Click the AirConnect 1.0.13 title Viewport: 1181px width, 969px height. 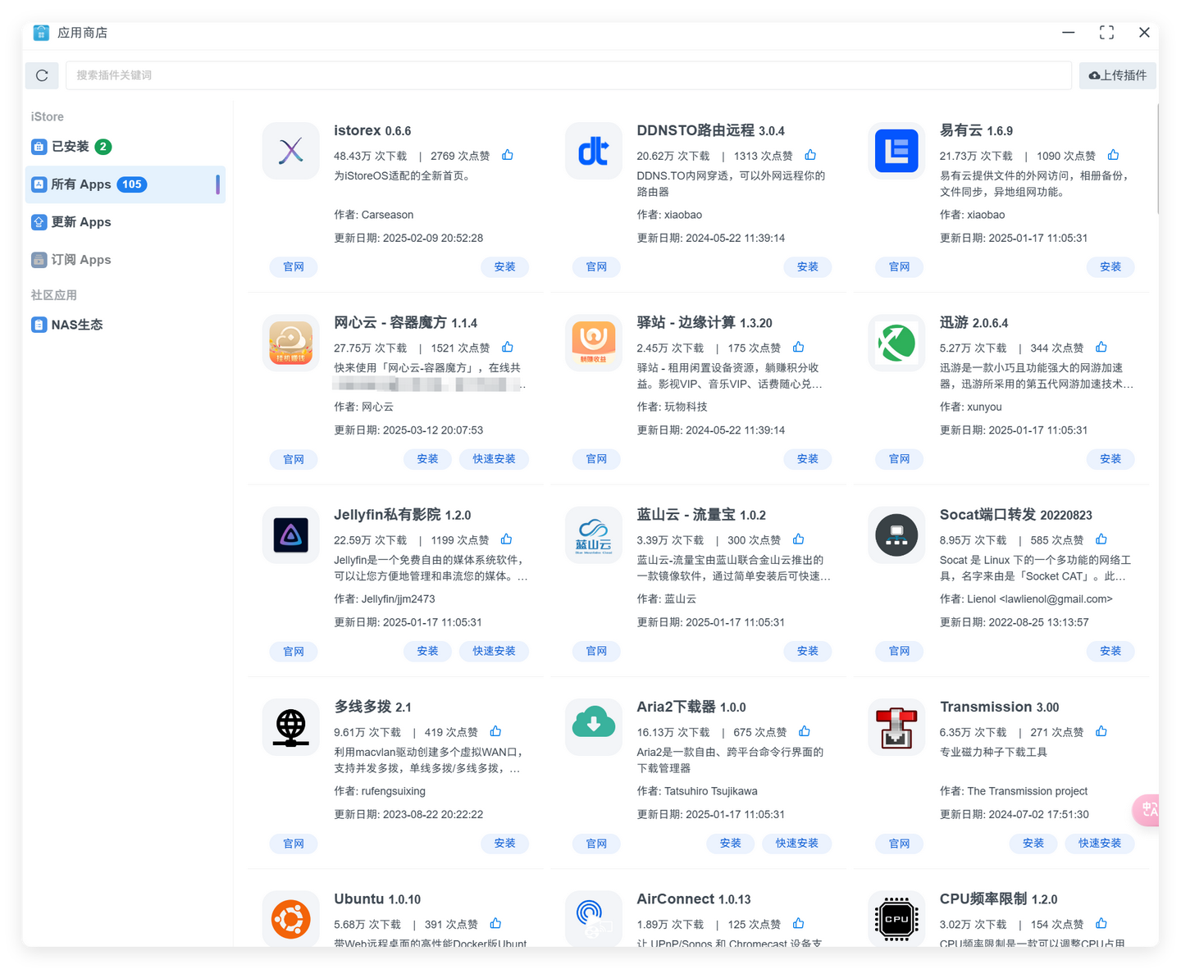(694, 899)
